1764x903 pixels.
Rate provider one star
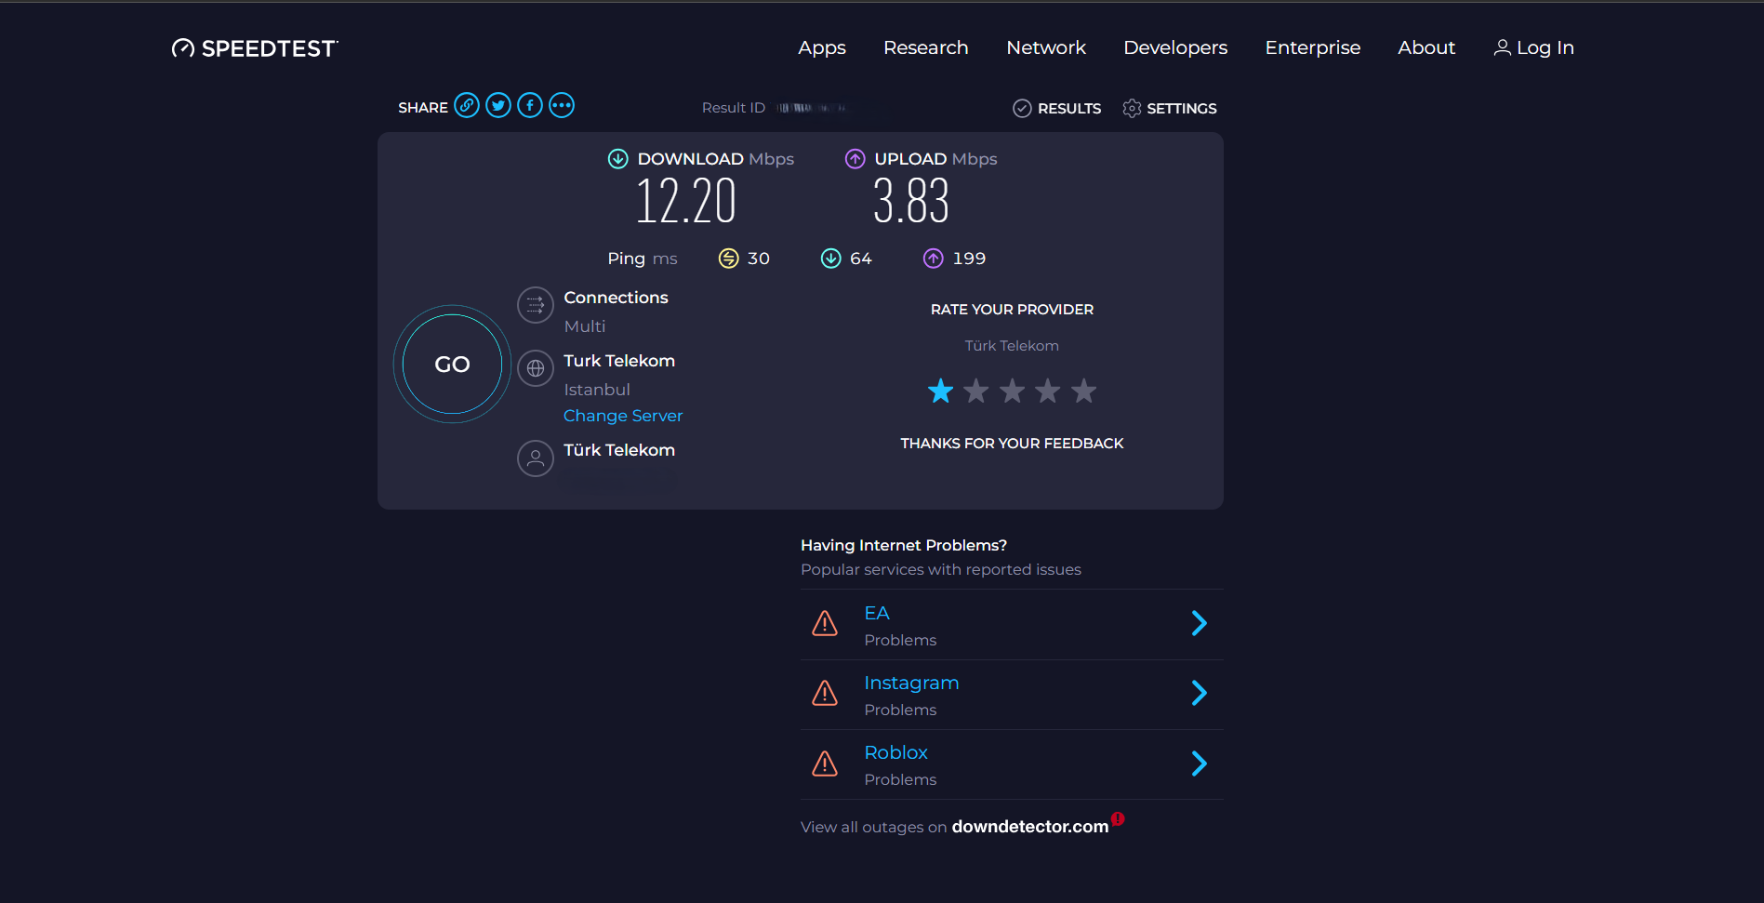click(x=941, y=392)
